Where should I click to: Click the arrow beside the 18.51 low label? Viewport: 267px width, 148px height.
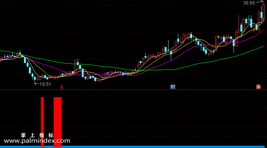[x=37, y=83]
